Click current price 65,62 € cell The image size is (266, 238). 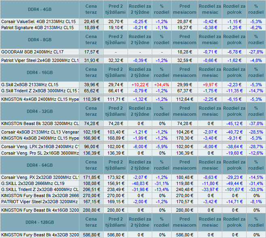click(91, 91)
